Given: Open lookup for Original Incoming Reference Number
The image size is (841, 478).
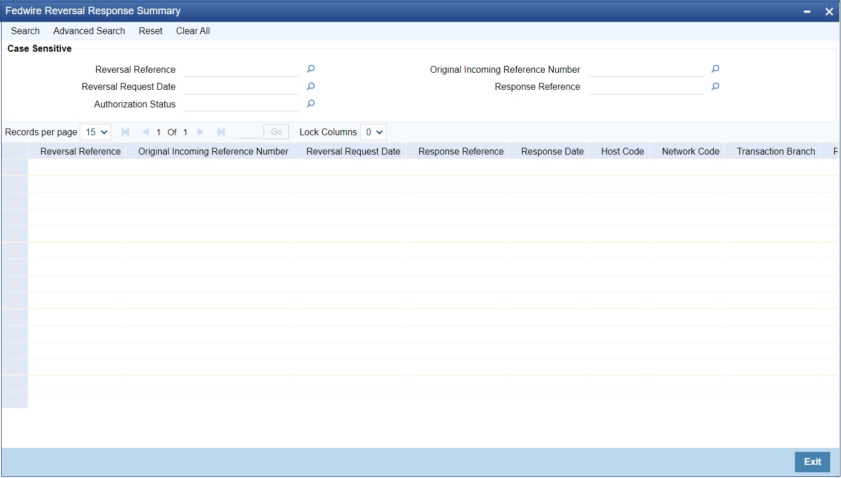Looking at the screenshot, I should [x=715, y=69].
